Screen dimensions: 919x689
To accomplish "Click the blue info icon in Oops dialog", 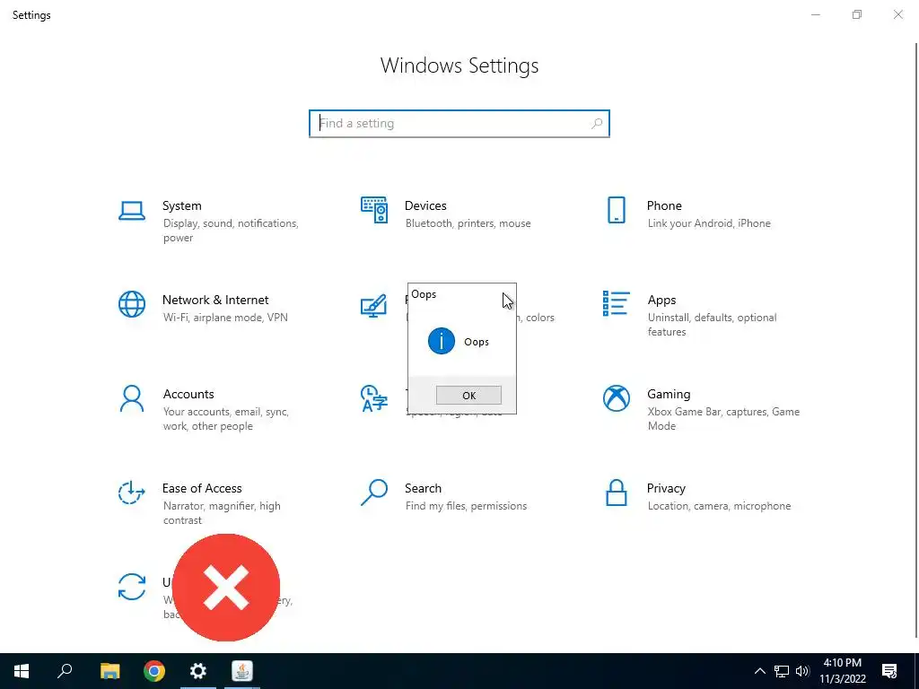I will pyautogui.click(x=442, y=341).
